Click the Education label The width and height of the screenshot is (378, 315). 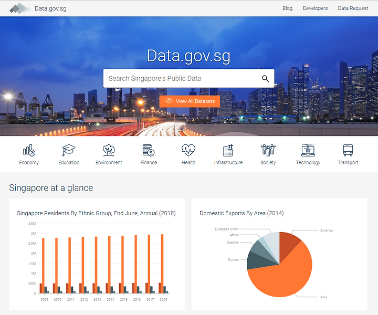[69, 162]
